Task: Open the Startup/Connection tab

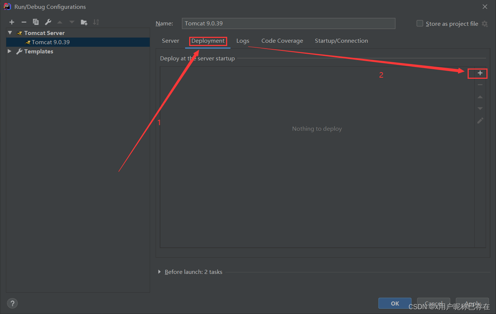Action: pos(341,40)
